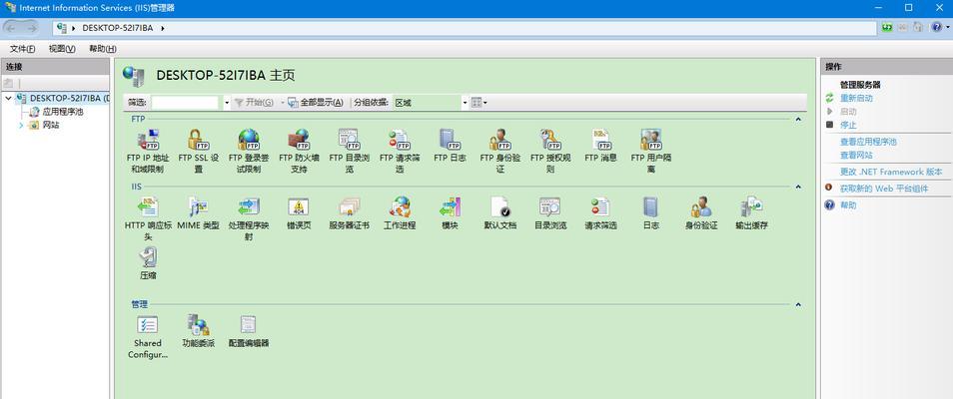The width and height of the screenshot is (953, 399).
Task: Collapse DESKTOP-52I7IBA server tree node
Action: 8,98
